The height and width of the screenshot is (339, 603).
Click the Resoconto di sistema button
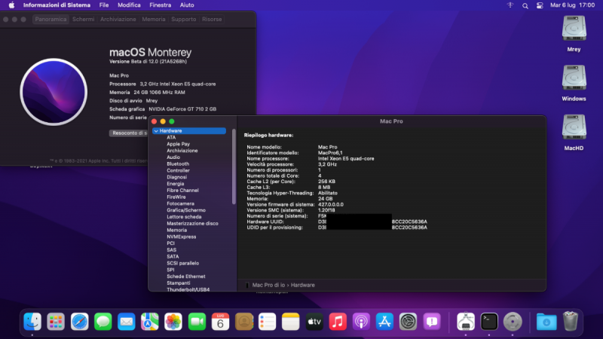pyautogui.click(x=129, y=133)
